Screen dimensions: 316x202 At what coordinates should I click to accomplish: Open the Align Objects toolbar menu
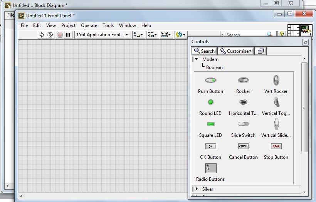(x=138, y=35)
